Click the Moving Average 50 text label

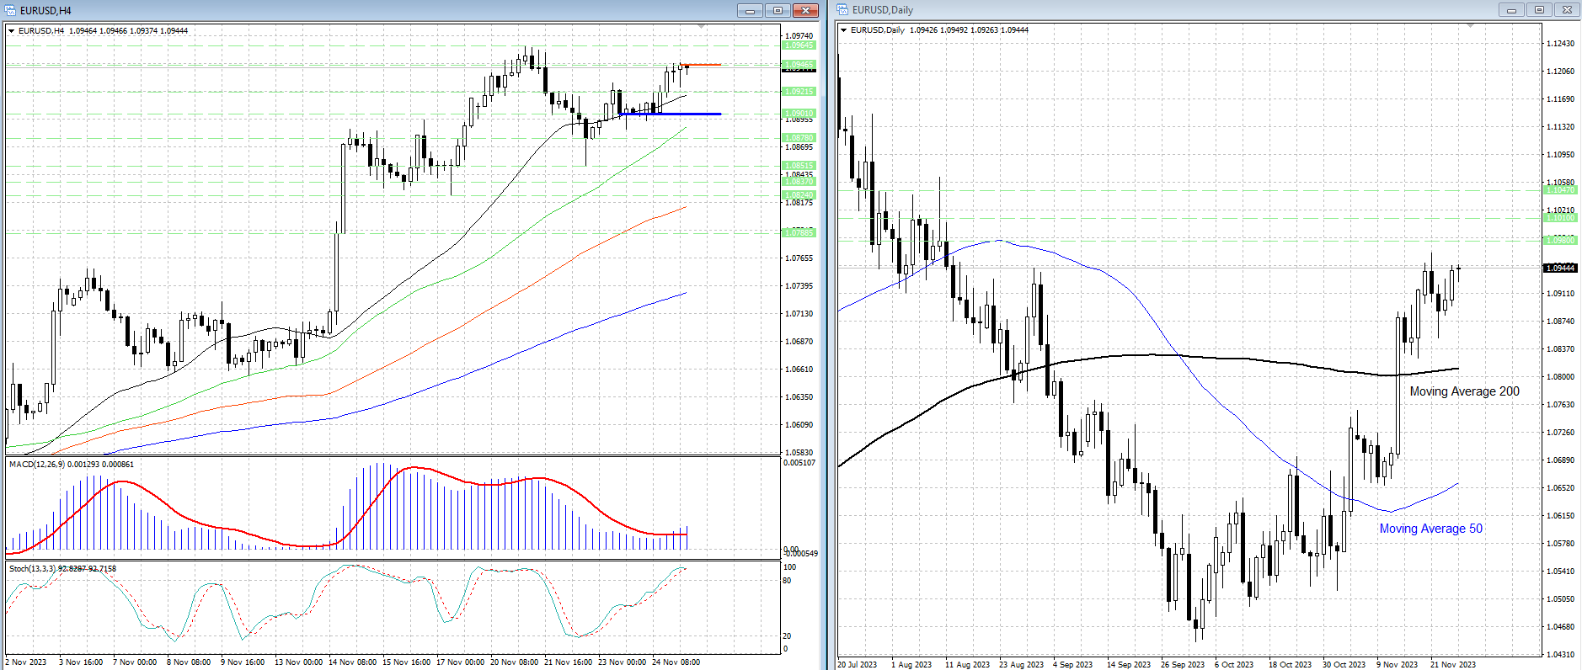click(x=1430, y=529)
